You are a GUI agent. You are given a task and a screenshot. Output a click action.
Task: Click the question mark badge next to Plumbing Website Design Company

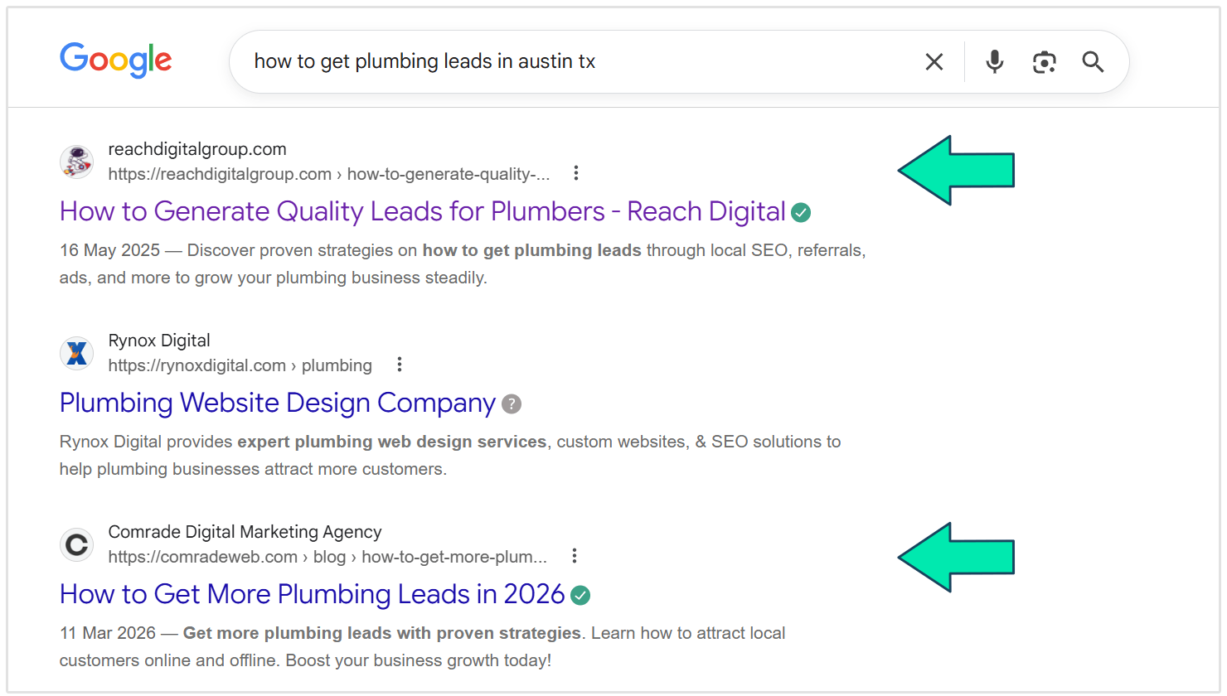pos(512,404)
